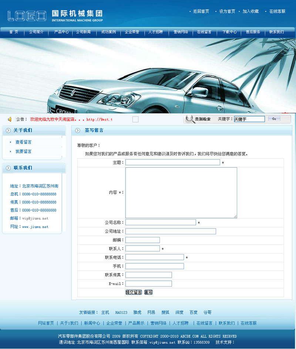Click the 设为首页 link in the header
Screen dimensions: 296x349
coord(227,11)
